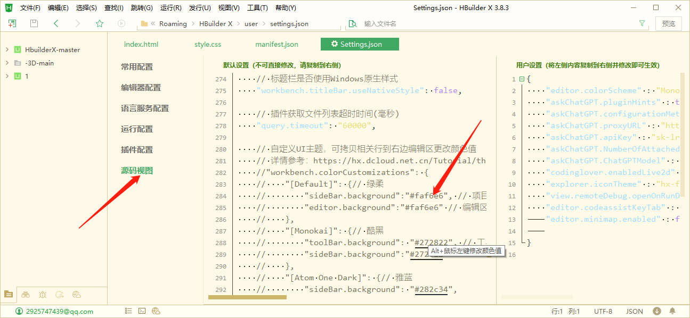Save the file using the save icon
The image size is (690, 318).
point(34,23)
